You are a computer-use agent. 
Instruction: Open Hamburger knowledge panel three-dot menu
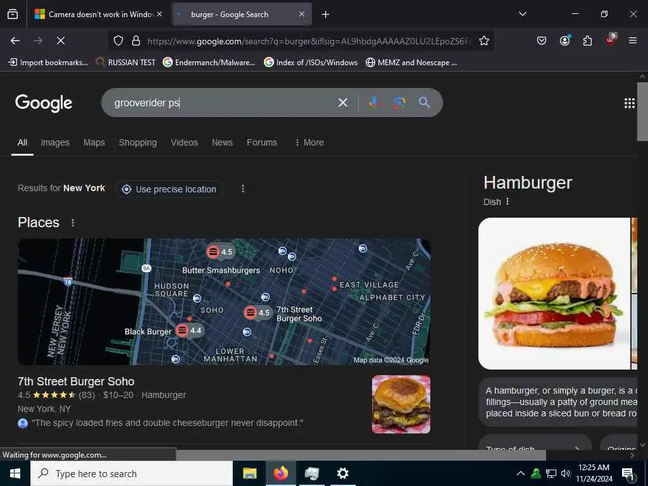(508, 202)
